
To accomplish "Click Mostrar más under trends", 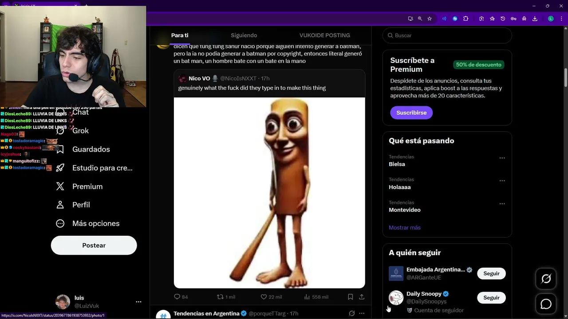I will point(404,227).
